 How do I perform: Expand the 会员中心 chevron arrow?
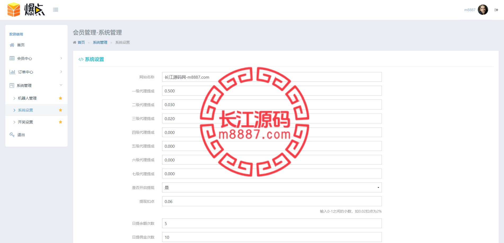tap(61, 58)
